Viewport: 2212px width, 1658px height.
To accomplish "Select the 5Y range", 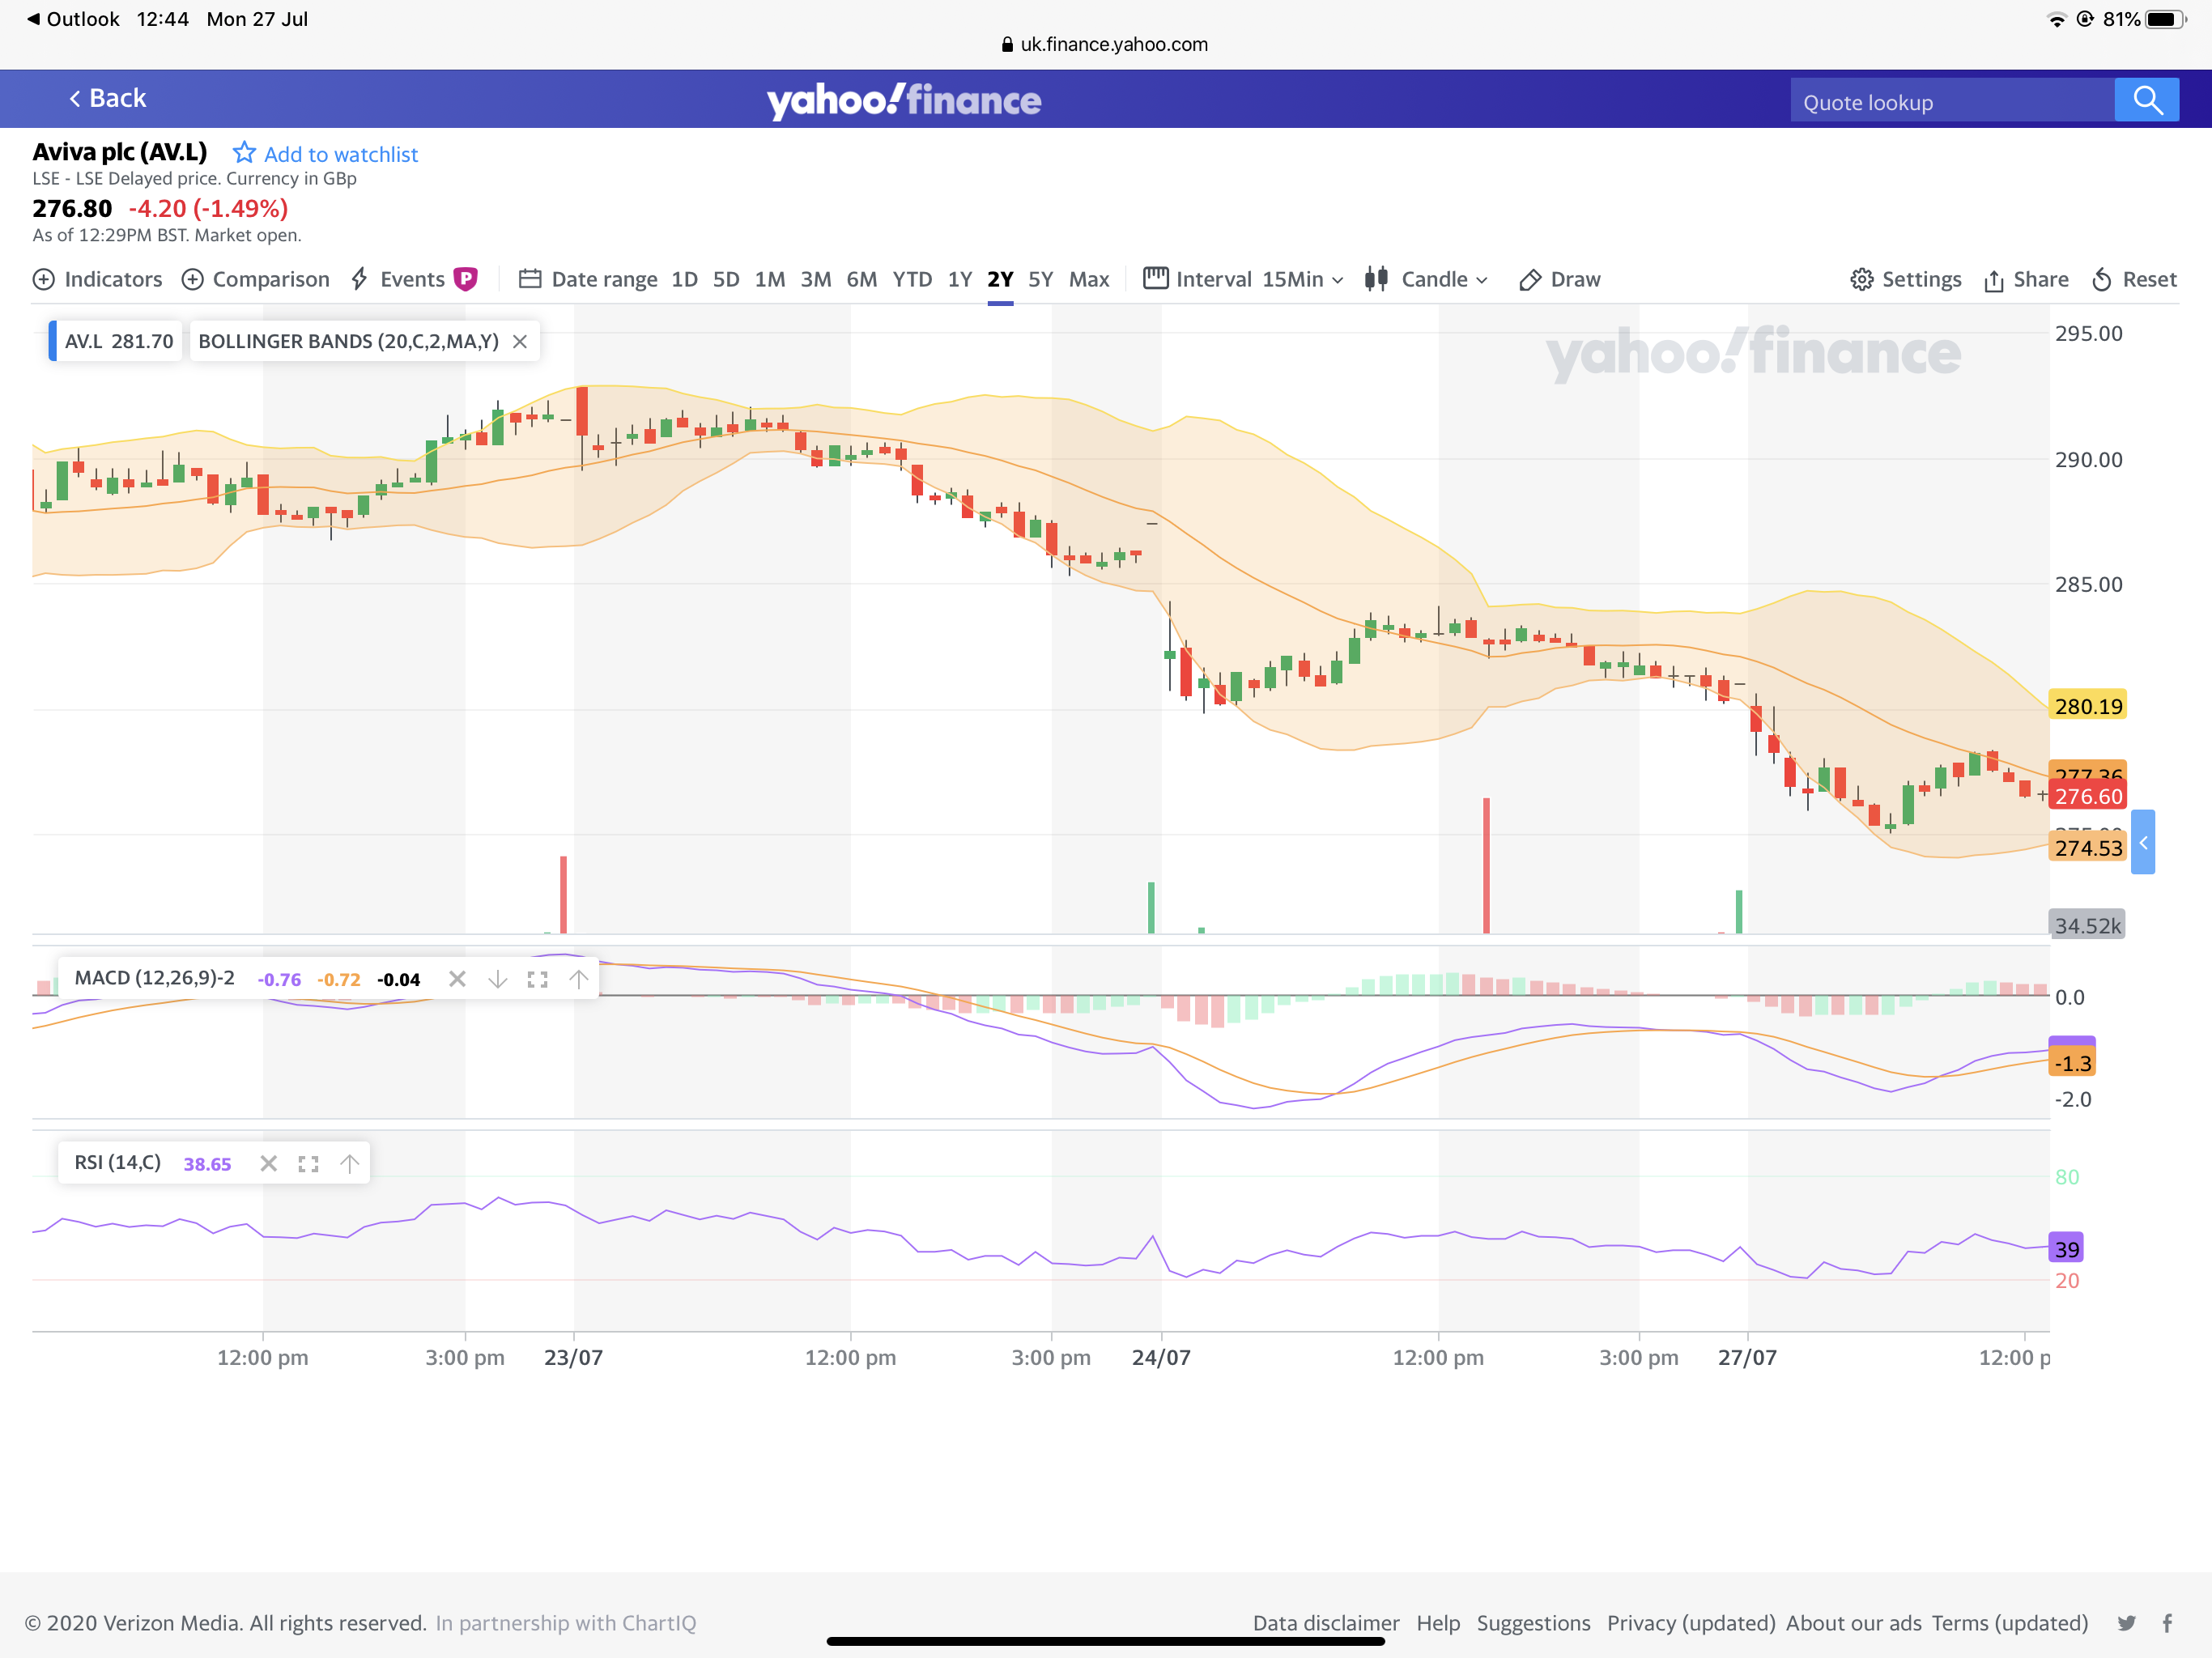I will [x=1041, y=279].
